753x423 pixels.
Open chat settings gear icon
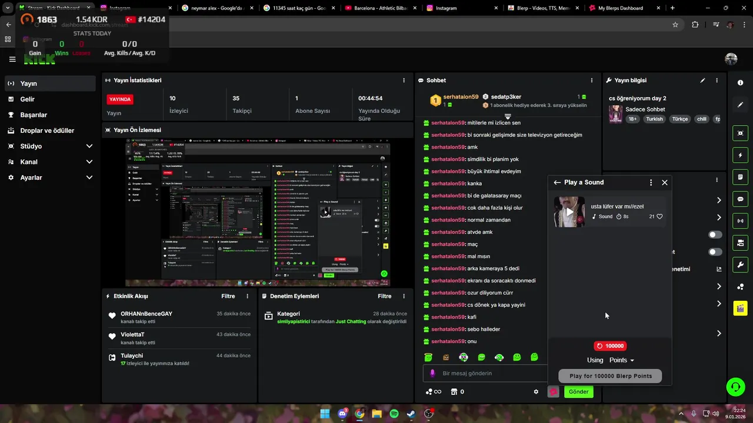(536, 392)
